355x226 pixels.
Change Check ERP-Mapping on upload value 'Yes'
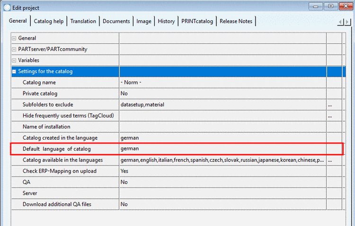pyautogui.click(x=223, y=171)
